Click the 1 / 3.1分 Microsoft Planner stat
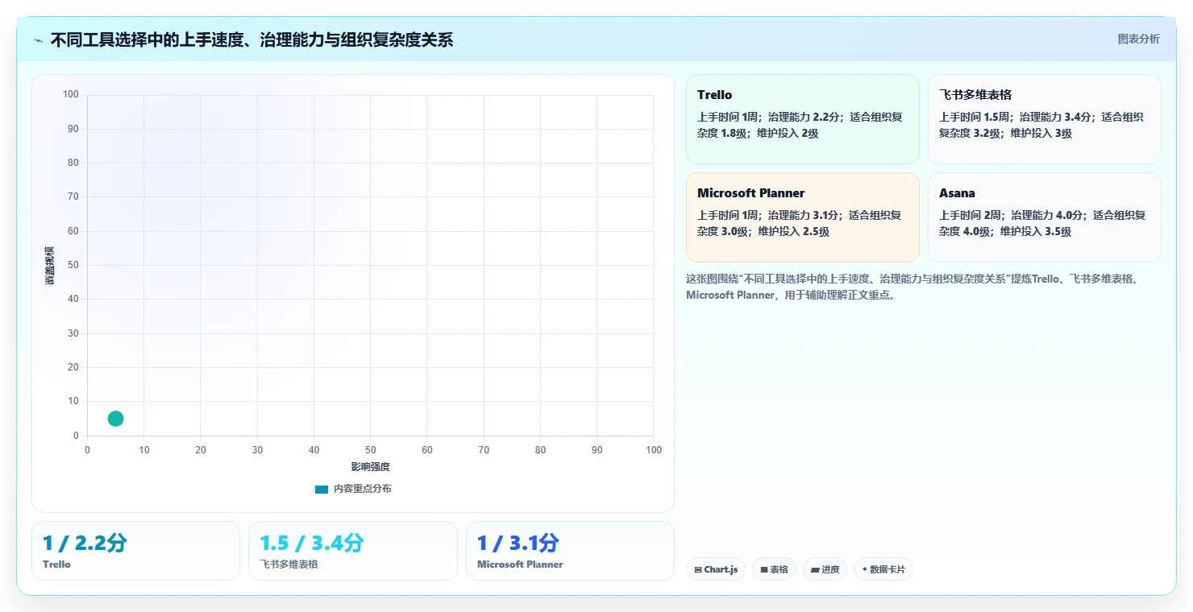This screenshot has height=612, width=1193. tap(570, 551)
